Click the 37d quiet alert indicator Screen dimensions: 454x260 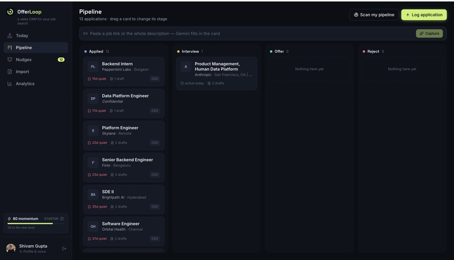[x=97, y=239]
